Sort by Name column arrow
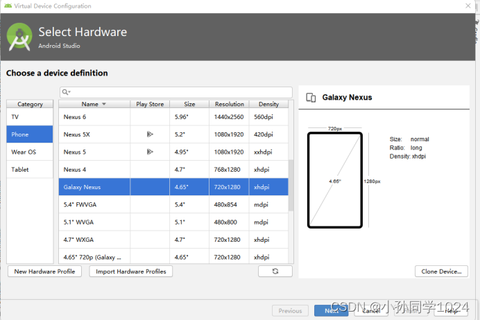 click(x=104, y=104)
